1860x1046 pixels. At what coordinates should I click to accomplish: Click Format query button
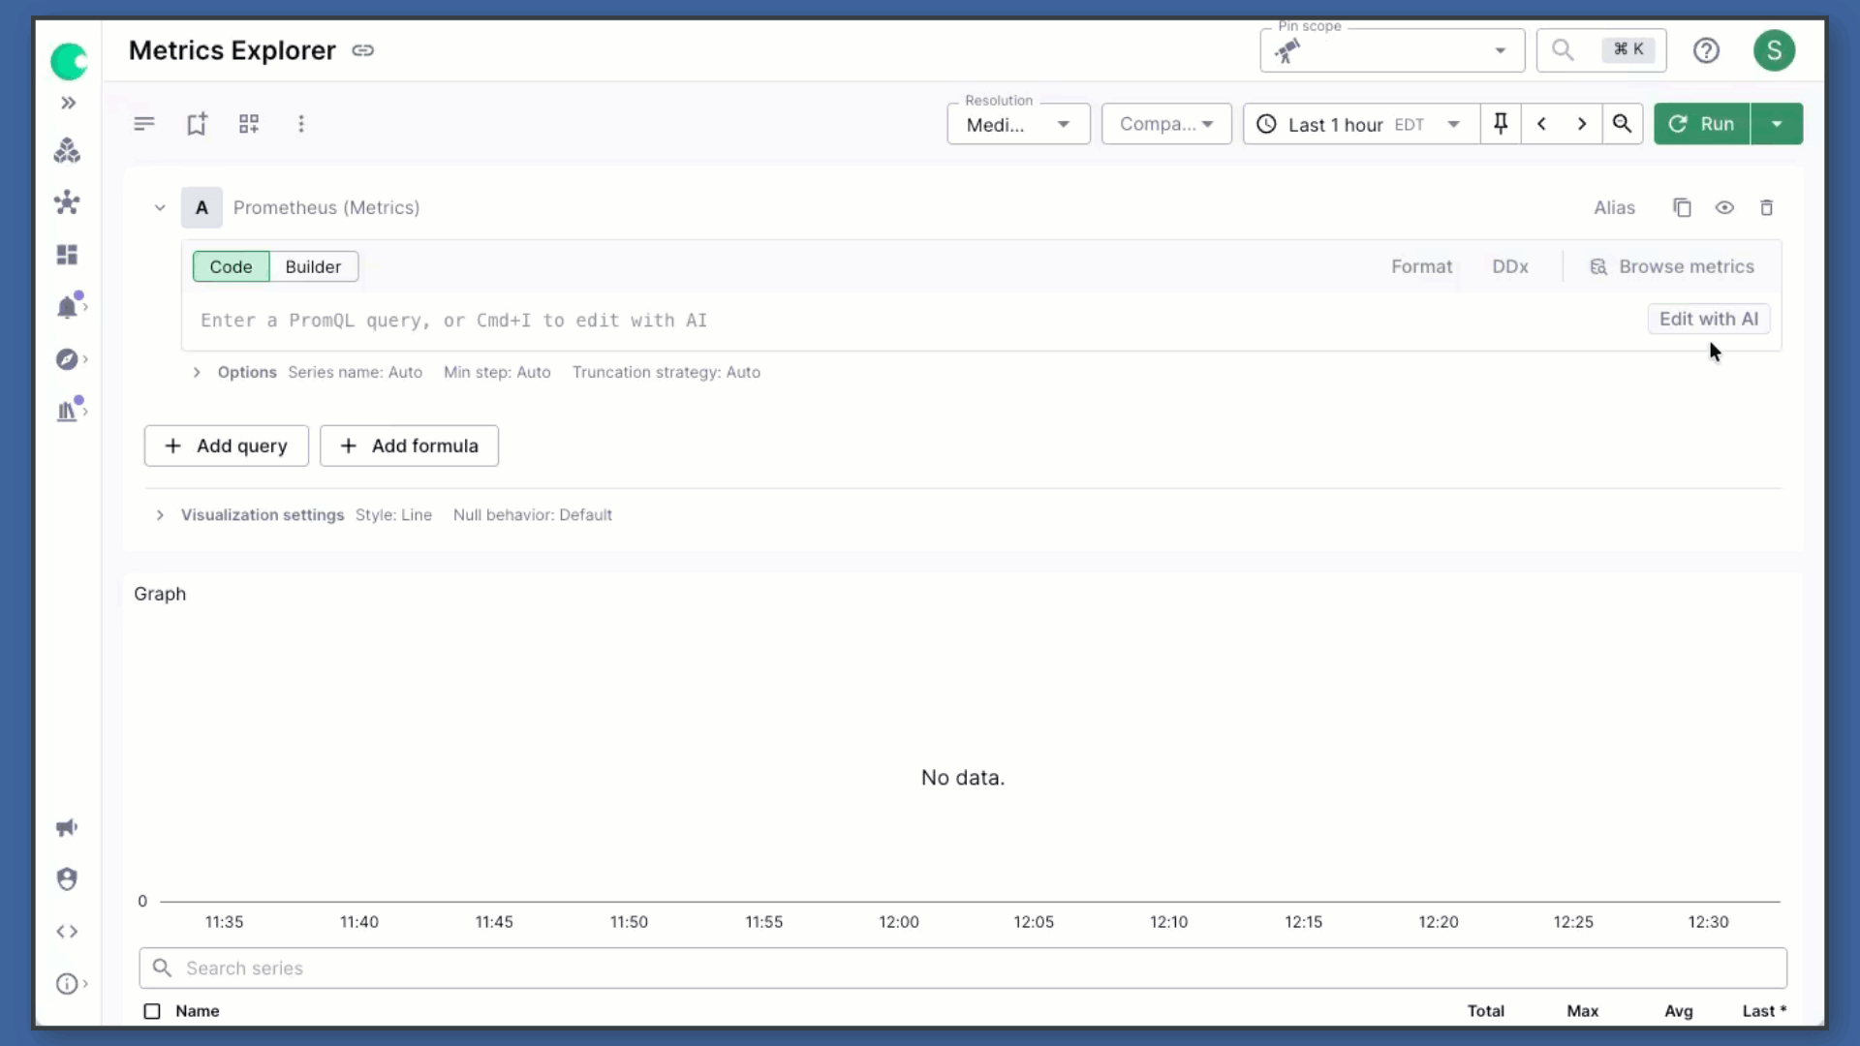[x=1421, y=266]
